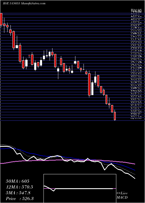Click the BSE 515055 MunafaSutra.com title text
The image size is (145, 203).
click(x=24, y=3)
